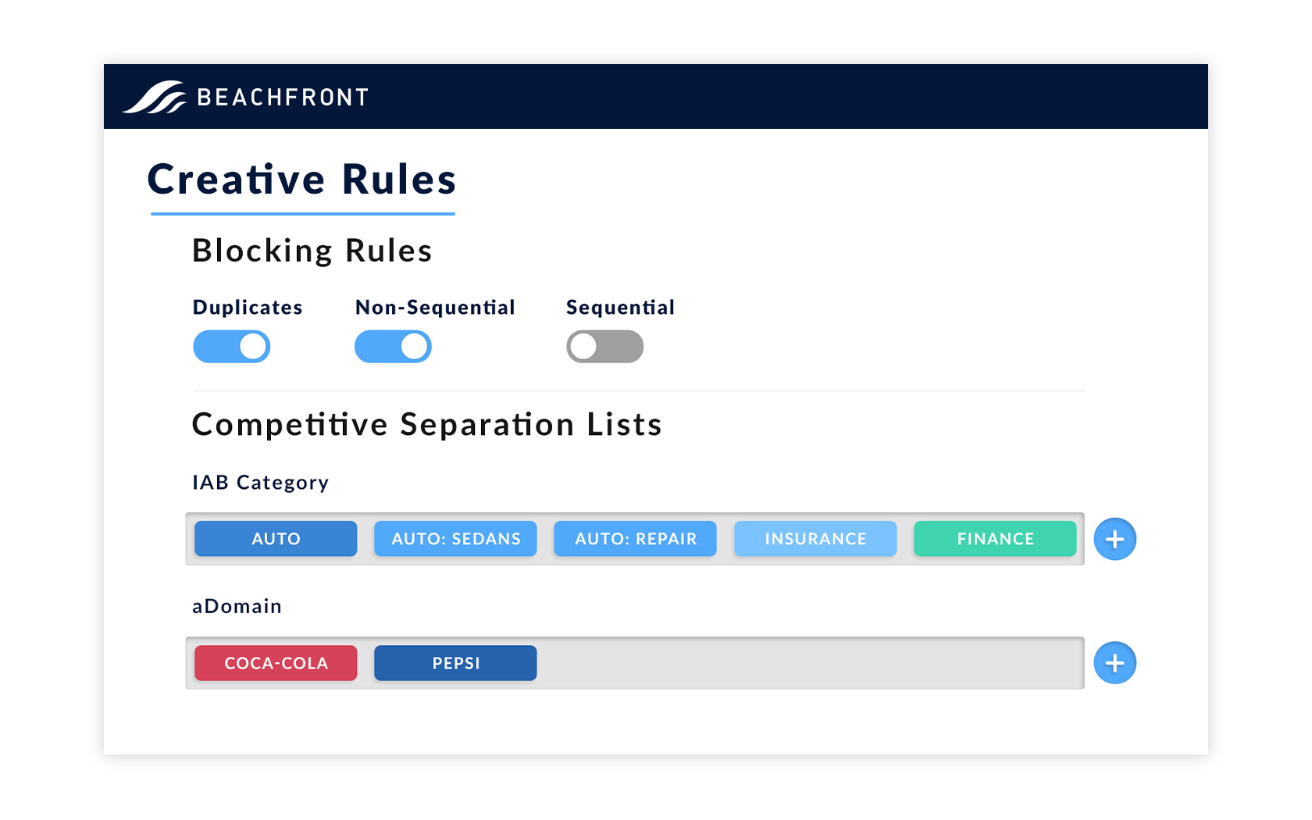1312x820 pixels.
Task: Disable the Non-Sequential toggle
Action: (393, 347)
